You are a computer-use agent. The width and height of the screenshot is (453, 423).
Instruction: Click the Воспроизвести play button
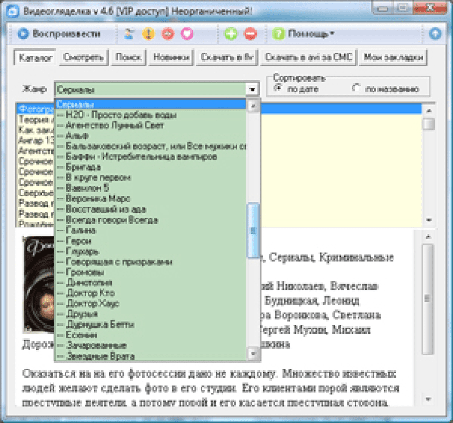pos(59,34)
